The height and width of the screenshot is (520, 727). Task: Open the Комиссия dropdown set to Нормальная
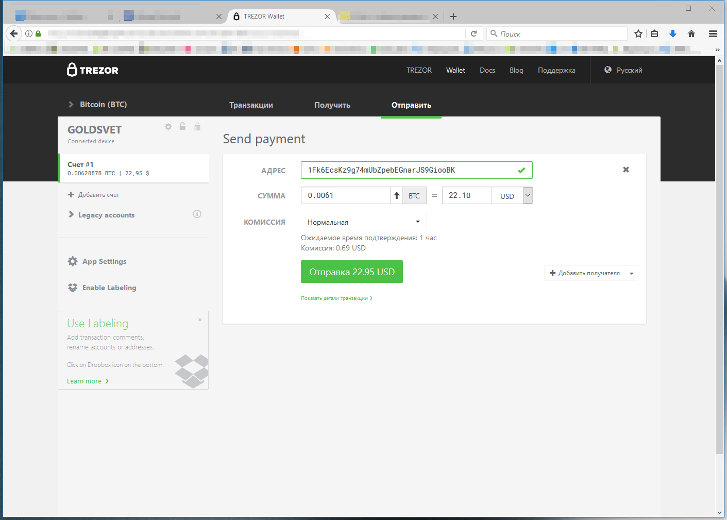363,222
